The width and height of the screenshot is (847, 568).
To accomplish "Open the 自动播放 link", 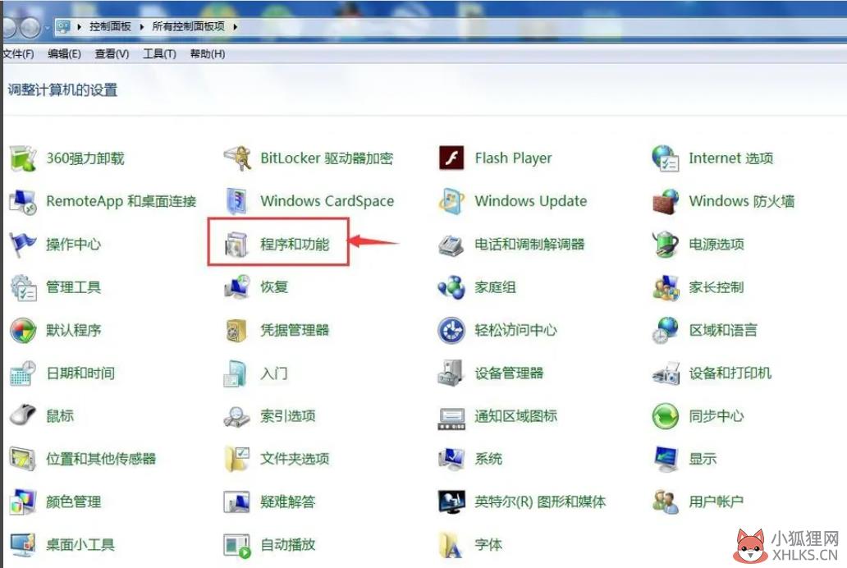I will pyautogui.click(x=288, y=545).
